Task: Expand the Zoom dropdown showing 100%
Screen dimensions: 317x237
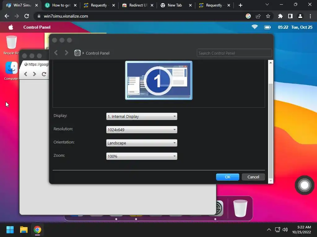Action: pyautogui.click(x=141, y=156)
